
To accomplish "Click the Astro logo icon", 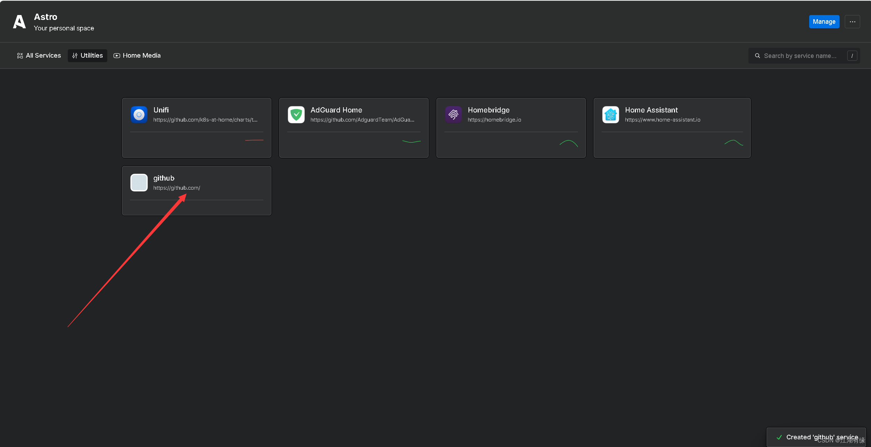I will coord(20,22).
